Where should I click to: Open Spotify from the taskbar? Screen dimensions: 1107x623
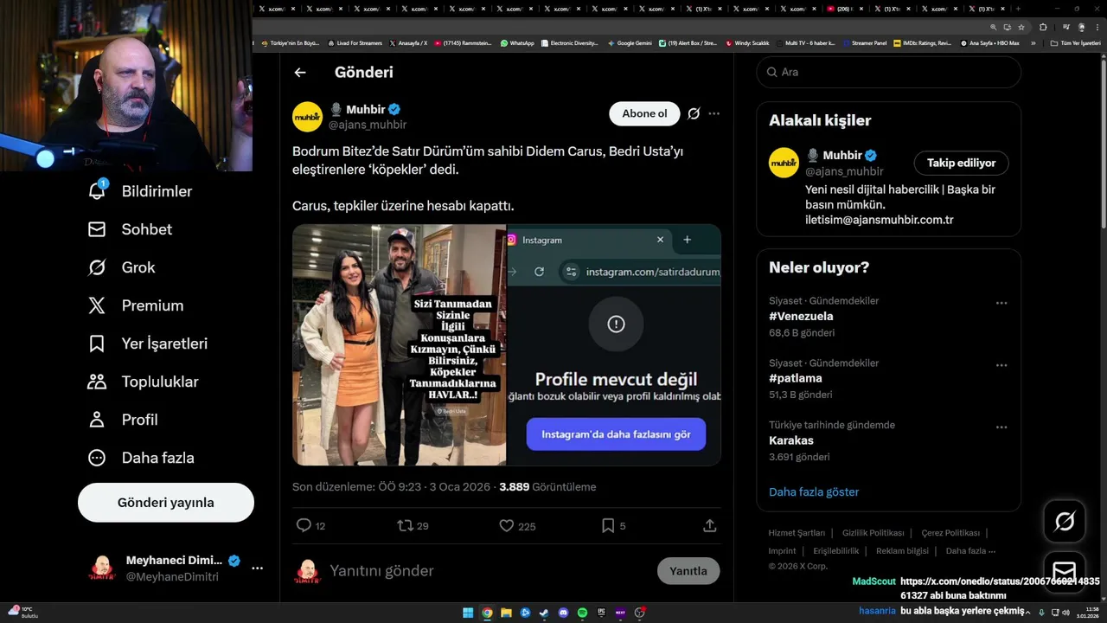[582, 613]
